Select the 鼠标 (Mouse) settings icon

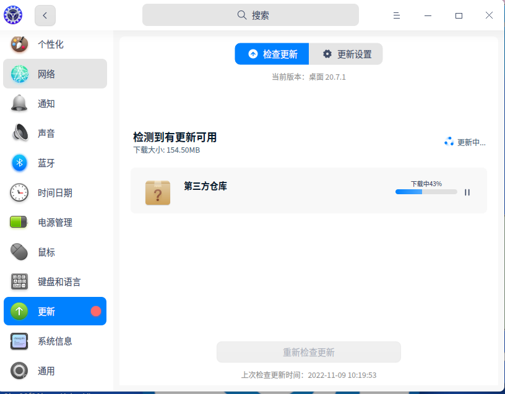(19, 252)
